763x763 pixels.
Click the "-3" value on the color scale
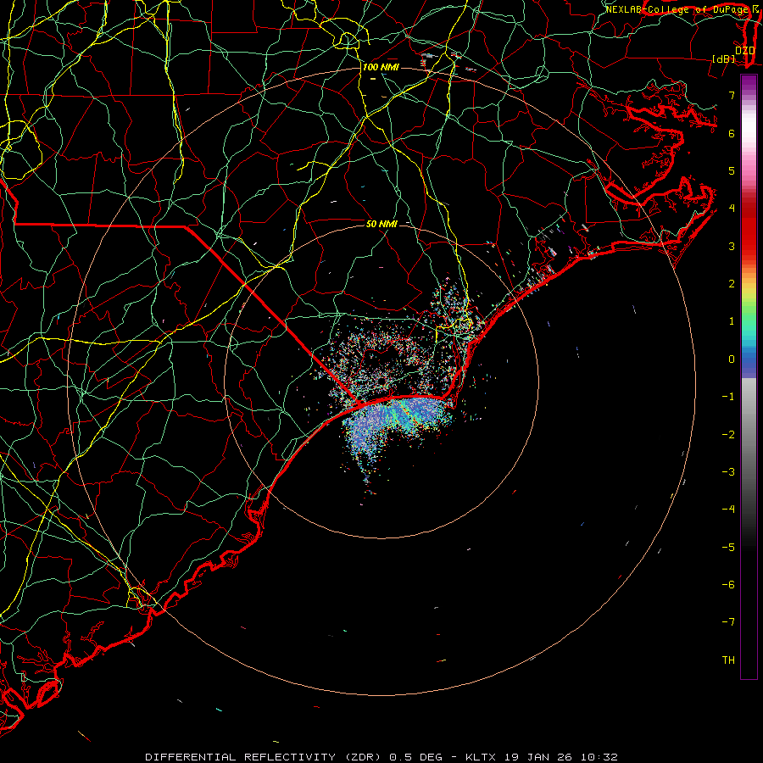(728, 472)
